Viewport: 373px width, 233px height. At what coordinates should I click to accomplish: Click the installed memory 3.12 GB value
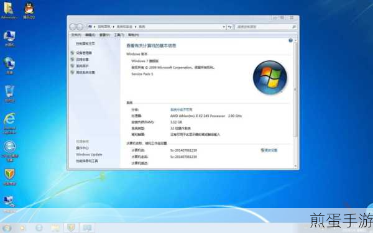pos(176,122)
